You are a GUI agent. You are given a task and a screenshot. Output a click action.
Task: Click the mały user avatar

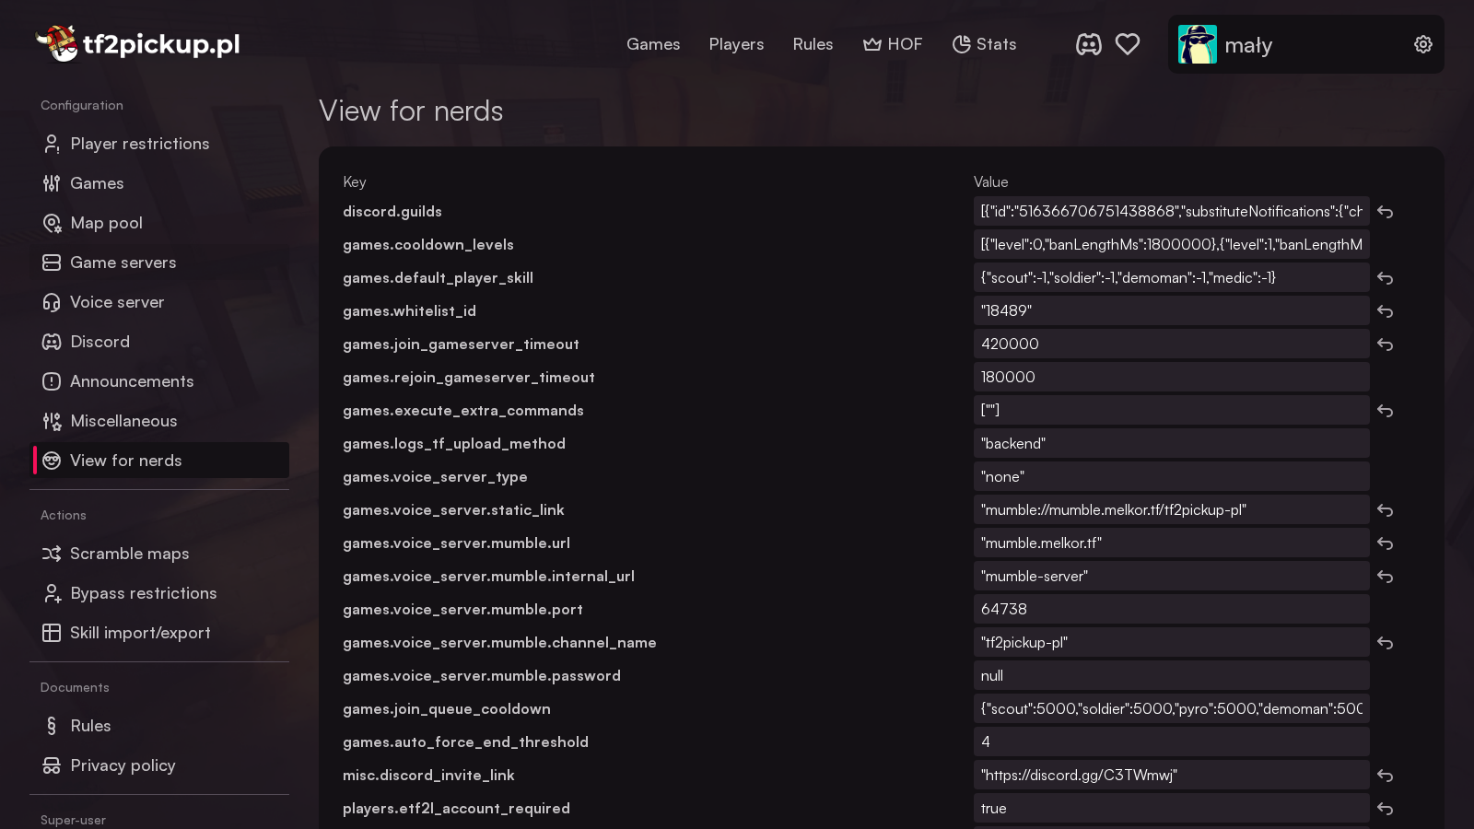tap(1197, 44)
